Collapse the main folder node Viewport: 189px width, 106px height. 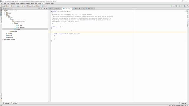7,17
